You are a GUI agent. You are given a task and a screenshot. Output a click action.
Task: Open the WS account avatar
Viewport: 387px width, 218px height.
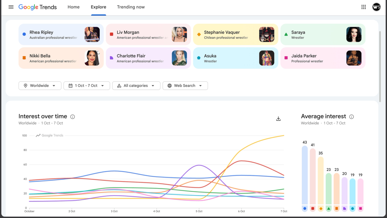376,7
